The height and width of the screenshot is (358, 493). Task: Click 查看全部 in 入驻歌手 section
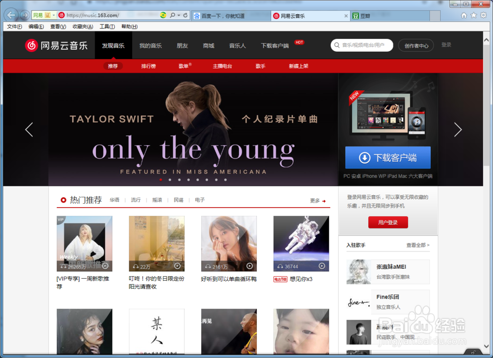(418, 245)
